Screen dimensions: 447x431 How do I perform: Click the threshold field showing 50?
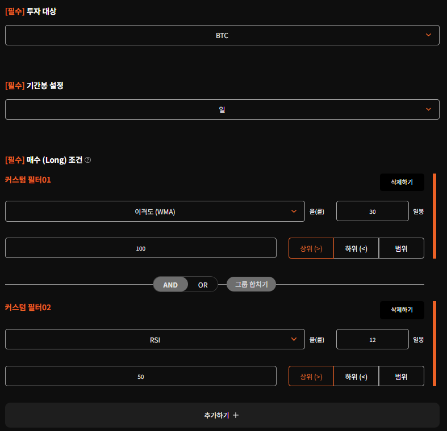[x=140, y=377]
